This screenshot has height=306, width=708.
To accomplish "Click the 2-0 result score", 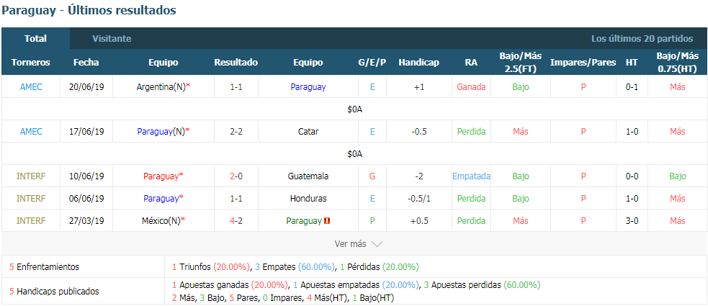I will coord(236,176).
